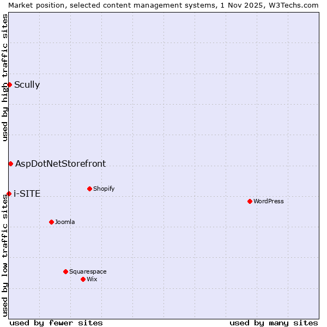
Task: Click the Shopify text label
Action: [104, 189]
